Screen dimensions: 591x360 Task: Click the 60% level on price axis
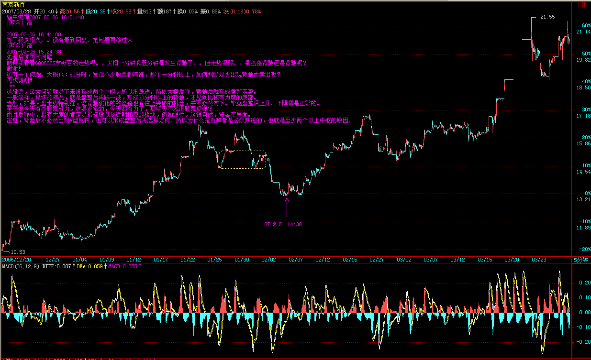point(583,25)
